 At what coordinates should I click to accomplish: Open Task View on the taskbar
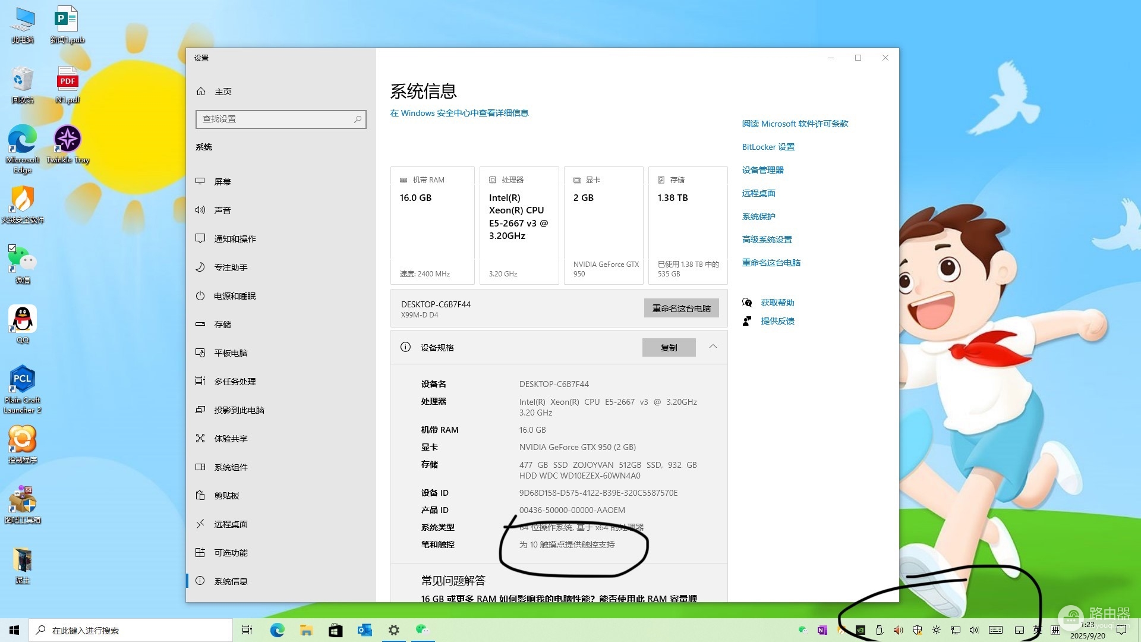click(247, 630)
